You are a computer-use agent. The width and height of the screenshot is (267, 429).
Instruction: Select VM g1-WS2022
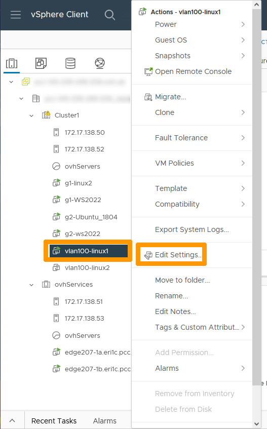tap(83, 200)
